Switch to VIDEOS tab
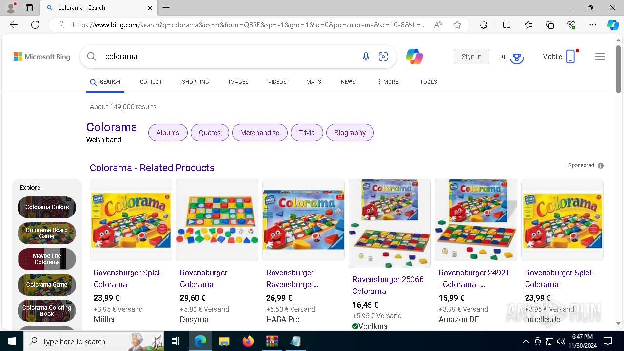The height and width of the screenshot is (351, 624). click(277, 82)
